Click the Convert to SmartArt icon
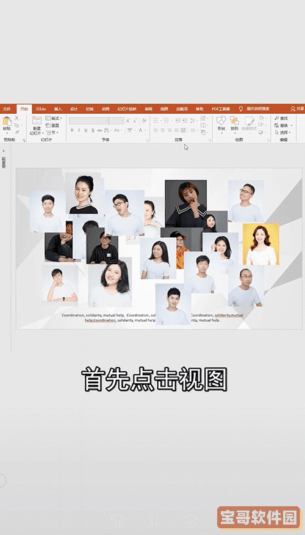Image resolution: width=305 pixels, height=535 pixels. pos(204,133)
